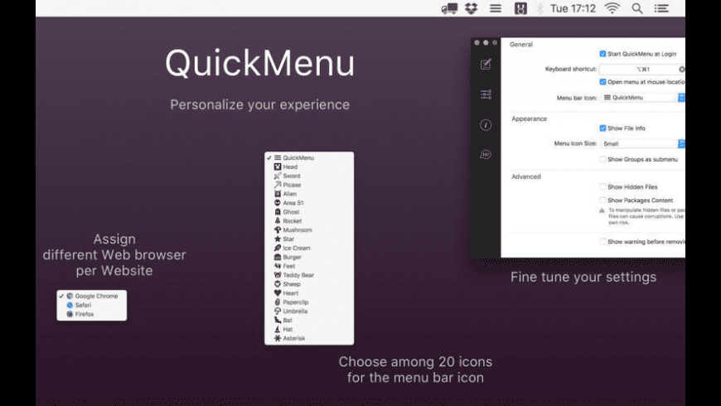Clear the keyboard shortcut with x button
The height and width of the screenshot is (406, 721).
[x=681, y=69]
